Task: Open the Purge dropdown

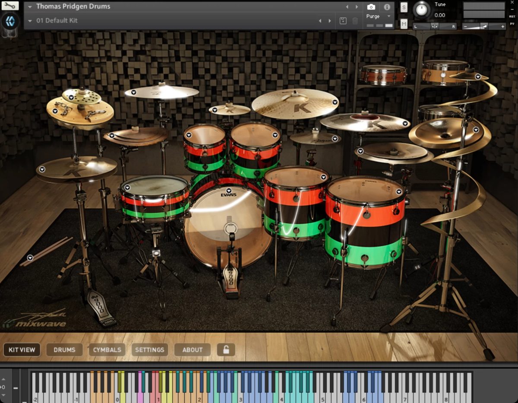Action: point(379,16)
